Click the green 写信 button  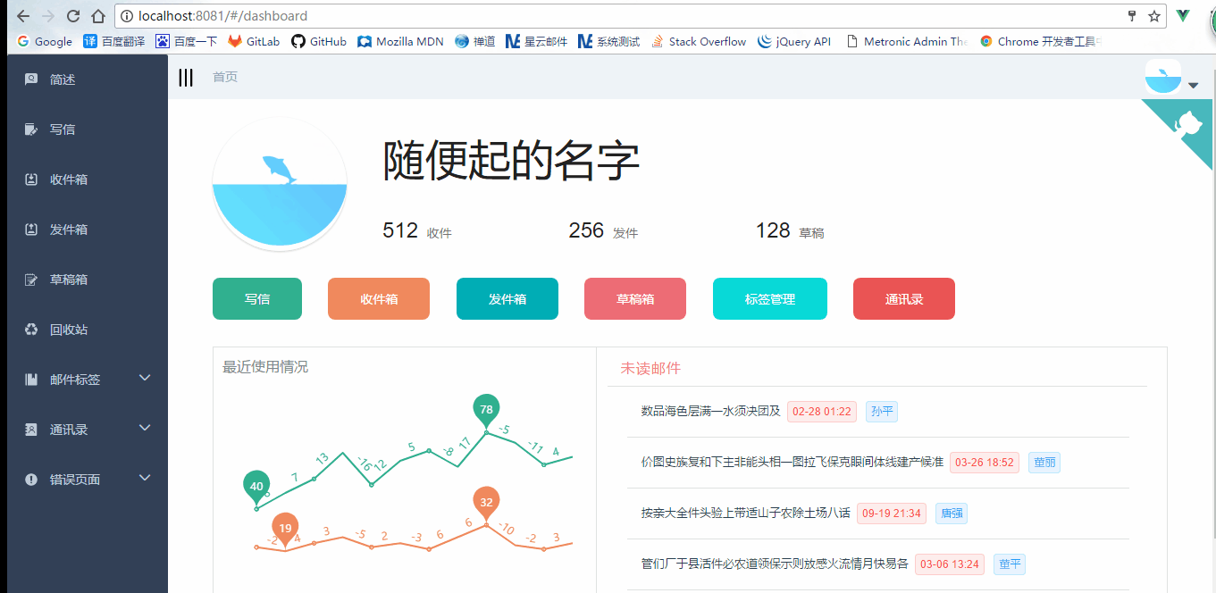pyautogui.click(x=256, y=298)
